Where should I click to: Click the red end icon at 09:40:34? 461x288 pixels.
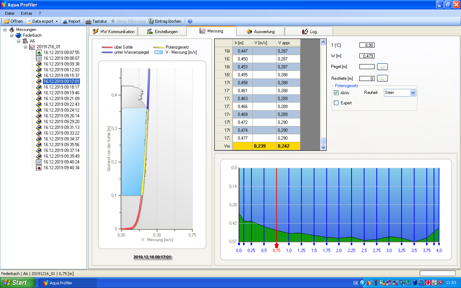tap(39, 168)
